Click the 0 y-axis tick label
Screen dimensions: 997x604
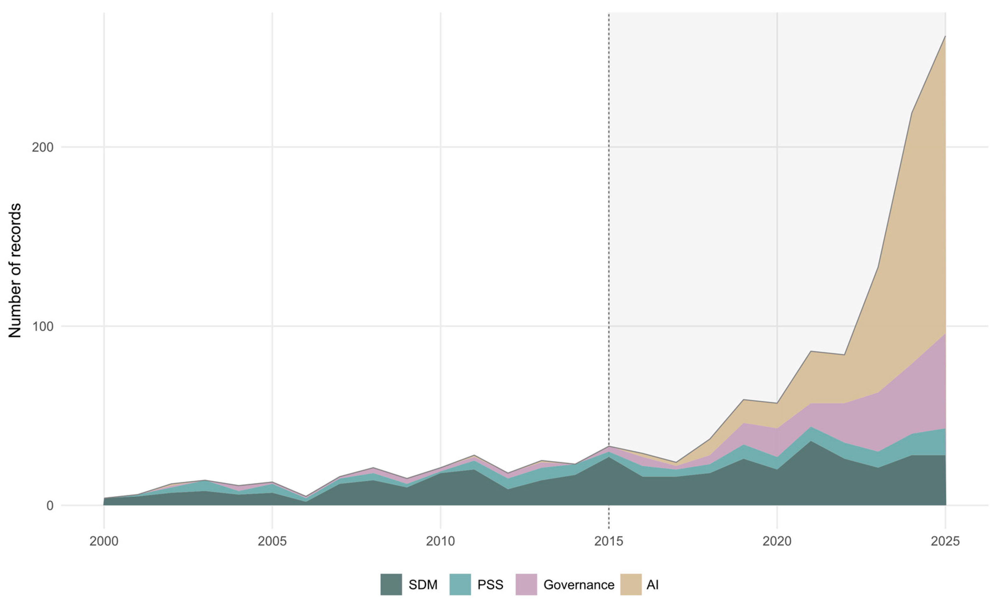pos(50,506)
